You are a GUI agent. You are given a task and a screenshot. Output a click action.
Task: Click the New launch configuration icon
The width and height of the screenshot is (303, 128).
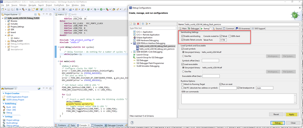pyautogui.click(x=131, y=24)
